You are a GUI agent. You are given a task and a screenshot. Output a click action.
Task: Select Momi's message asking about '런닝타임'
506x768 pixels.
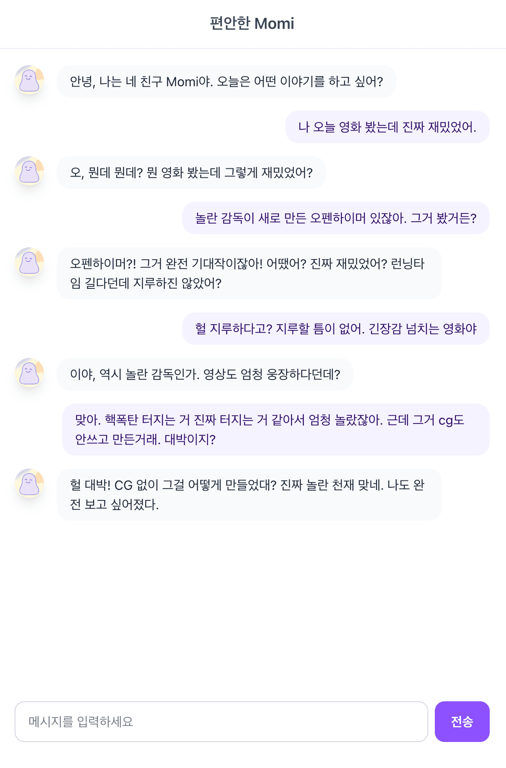pyautogui.click(x=249, y=273)
